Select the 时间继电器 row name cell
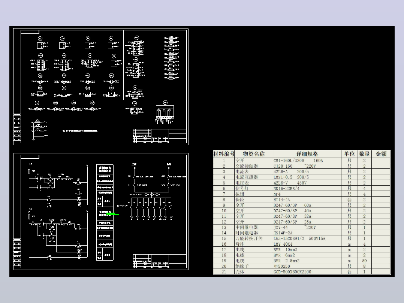The width and height of the screenshot is (404, 303). 254,233
